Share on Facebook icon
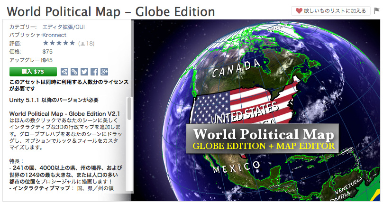Screen dimensions: 383x204 pyautogui.click(x=94, y=72)
